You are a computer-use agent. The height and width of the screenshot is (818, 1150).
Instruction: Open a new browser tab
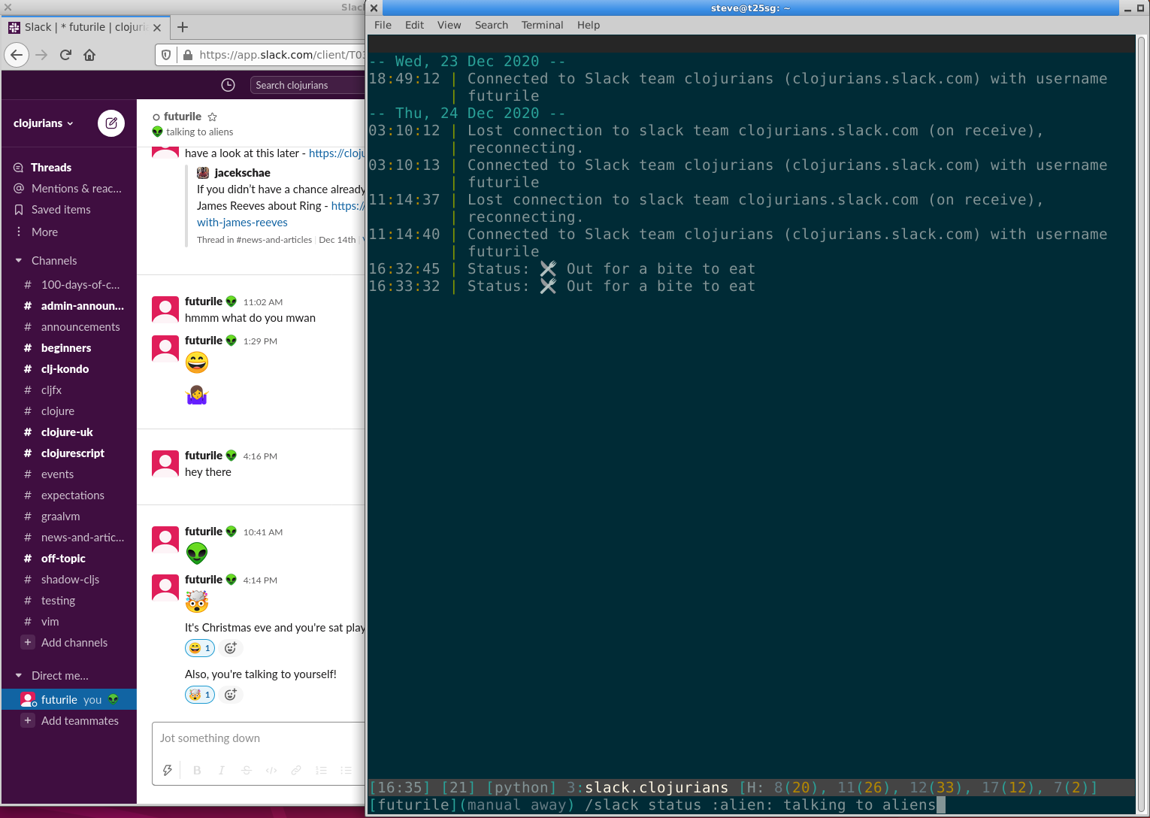click(x=183, y=27)
